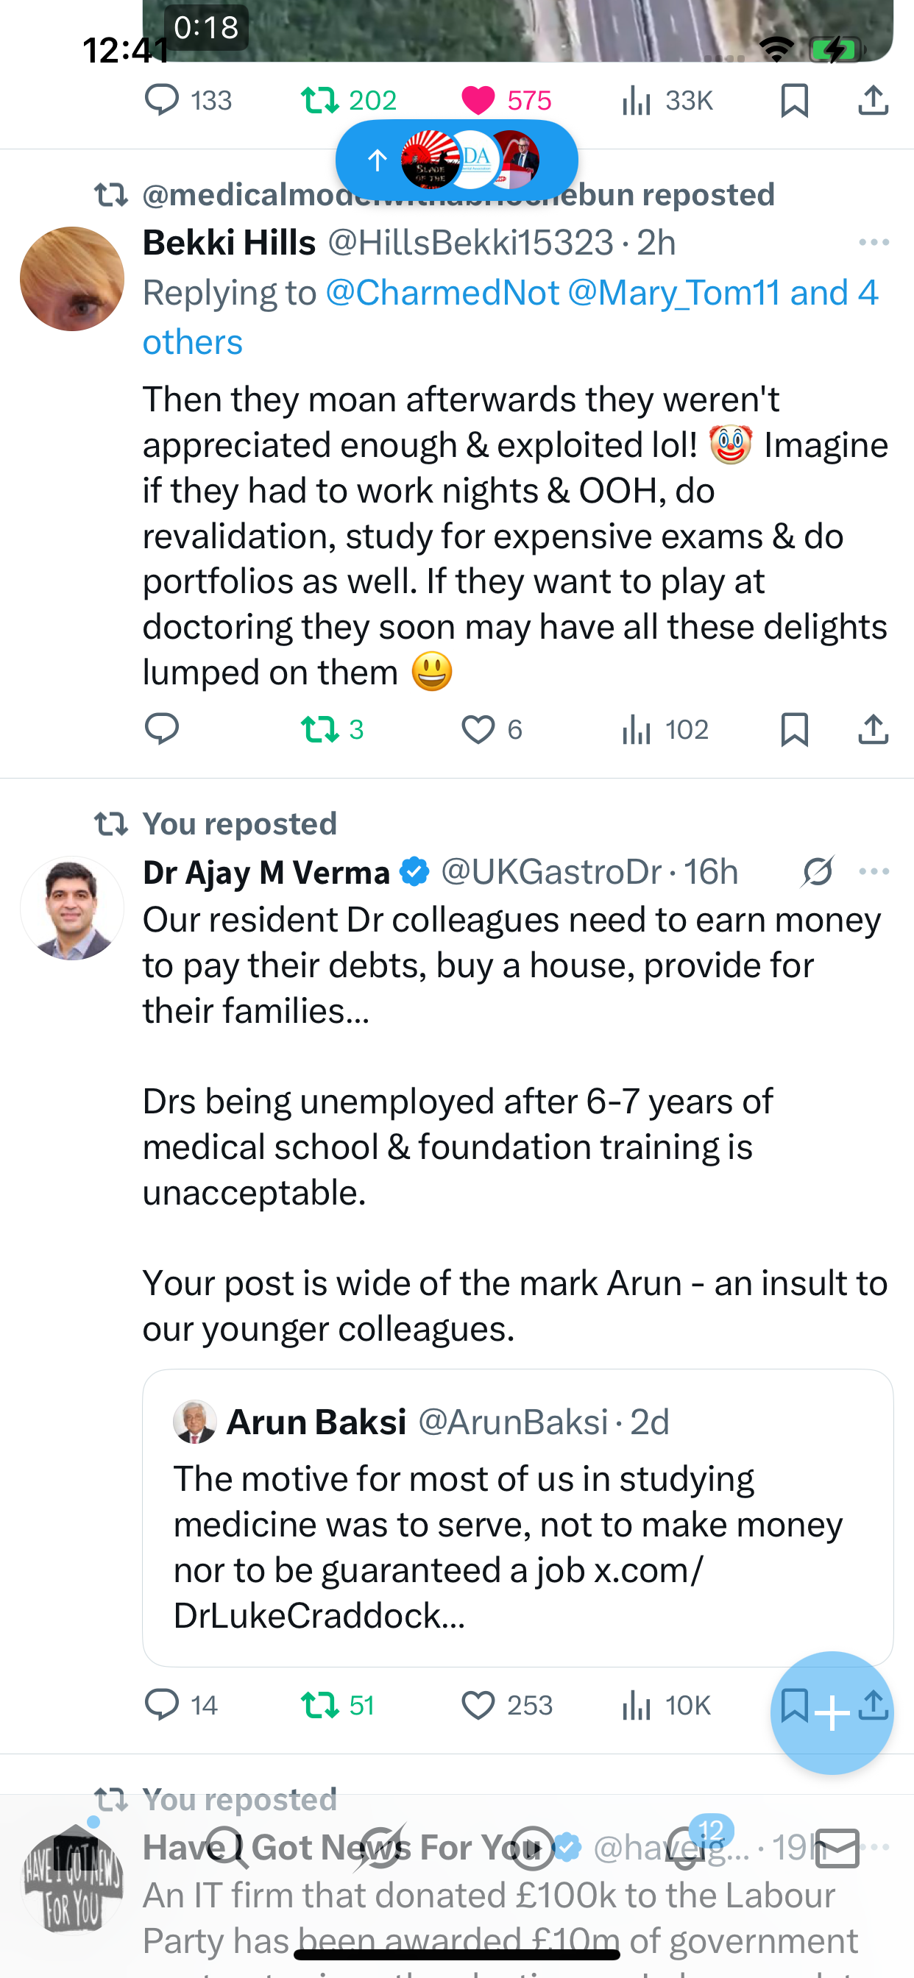This screenshot has height=1978, width=914.
Task: Share the Bekki Hills post
Action: click(874, 729)
